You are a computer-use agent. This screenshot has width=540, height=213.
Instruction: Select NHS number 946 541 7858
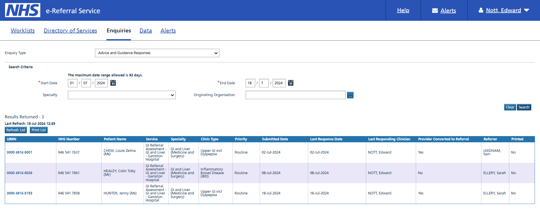[x=69, y=193]
